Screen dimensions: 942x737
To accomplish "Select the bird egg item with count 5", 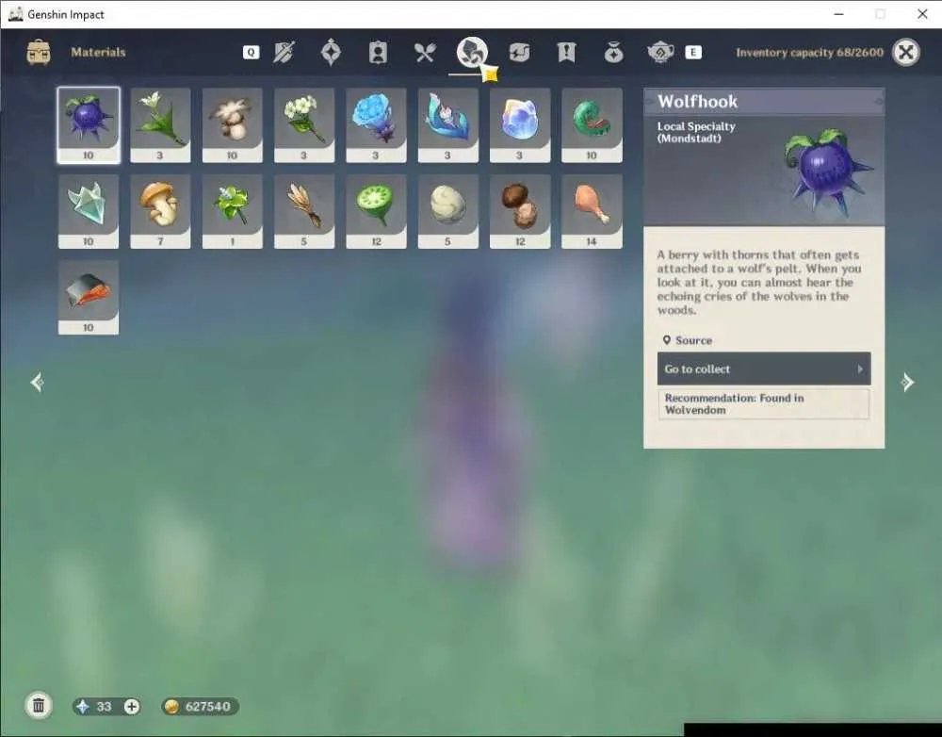I will 448,212.
